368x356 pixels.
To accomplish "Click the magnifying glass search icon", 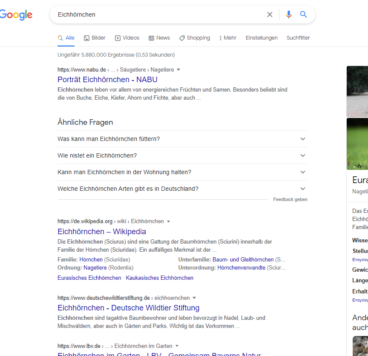I will click(303, 14).
